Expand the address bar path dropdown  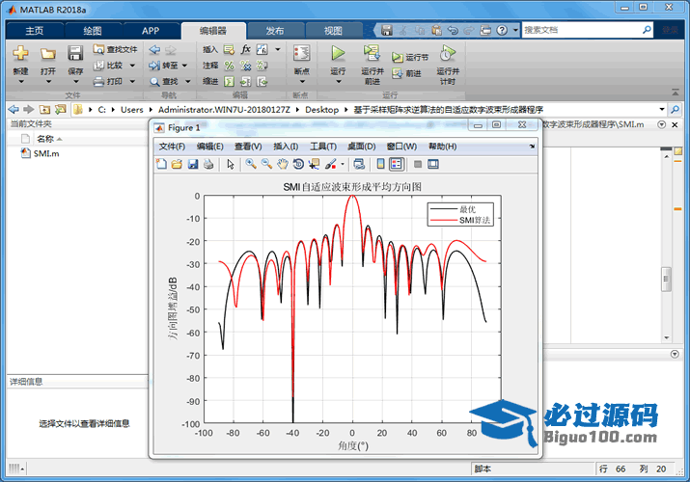coord(661,110)
